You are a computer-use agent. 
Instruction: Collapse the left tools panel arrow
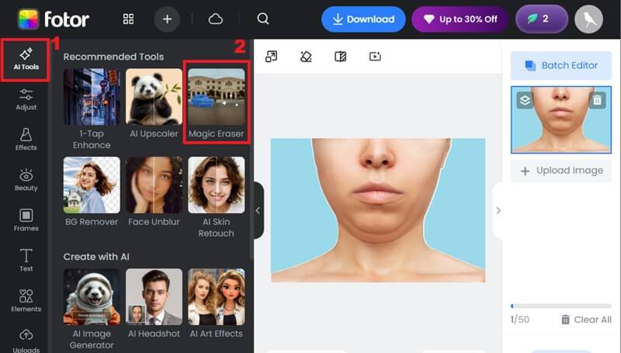pyautogui.click(x=258, y=210)
